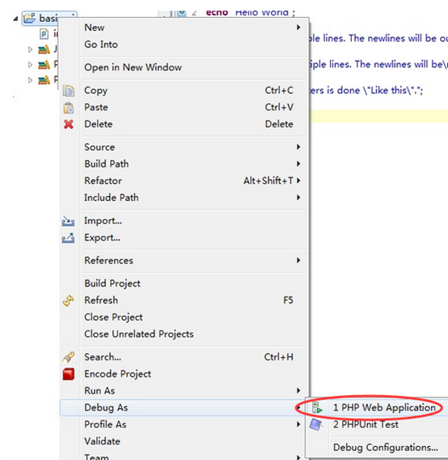Click the Export icon
Image resolution: width=448 pixels, height=460 pixels.
coord(68,238)
